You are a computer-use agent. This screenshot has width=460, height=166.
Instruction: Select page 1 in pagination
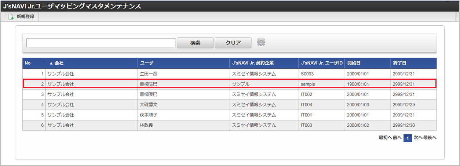tap(408, 138)
